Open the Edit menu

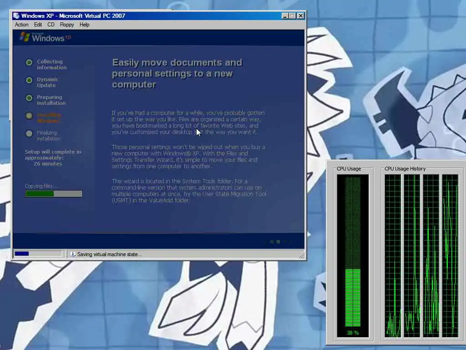click(x=38, y=25)
